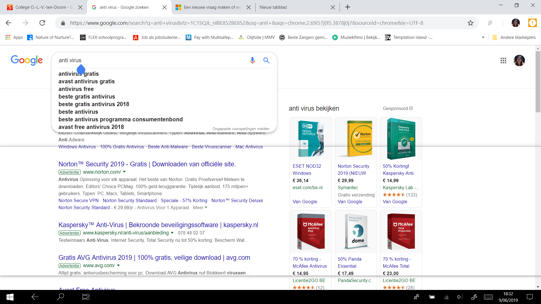Open the McAfee AntiVirus Plus product image
The width and height of the screenshot is (541, 304).
click(x=311, y=231)
